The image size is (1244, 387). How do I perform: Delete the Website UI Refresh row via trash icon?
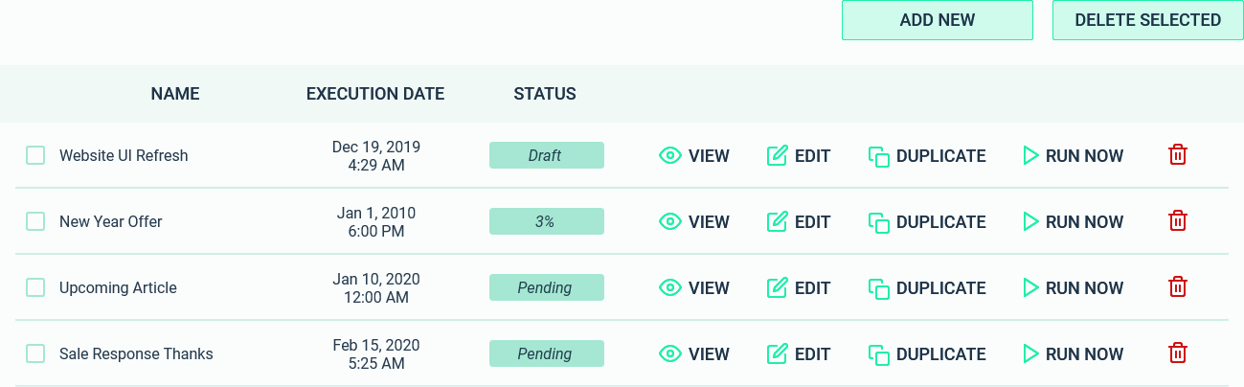pos(1178,155)
